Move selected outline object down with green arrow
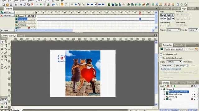Viewport: 199px width, 111px height. click(174, 86)
